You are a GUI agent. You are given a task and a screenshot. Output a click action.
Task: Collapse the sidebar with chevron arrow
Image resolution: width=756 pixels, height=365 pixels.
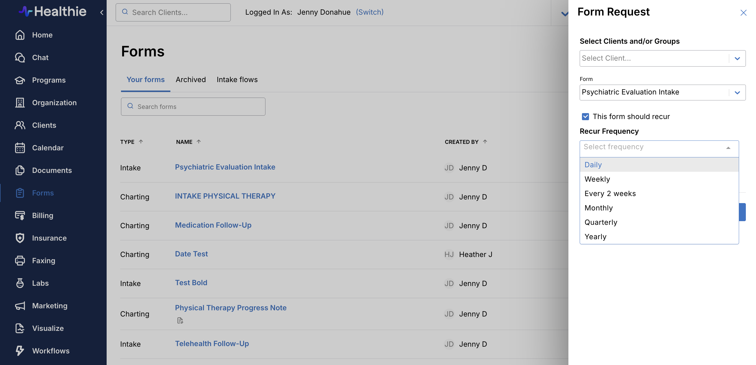pos(102,12)
